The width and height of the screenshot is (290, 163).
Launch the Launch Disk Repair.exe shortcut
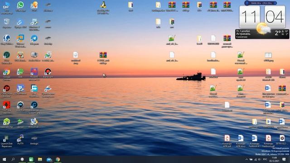7,141
